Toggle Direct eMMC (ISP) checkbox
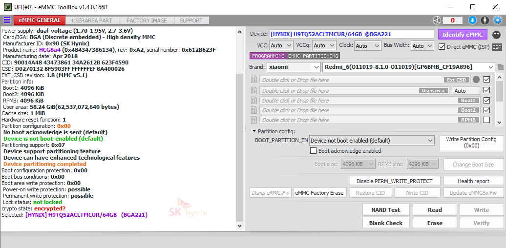The height and width of the screenshot is (248, 506). click(442, 47)
